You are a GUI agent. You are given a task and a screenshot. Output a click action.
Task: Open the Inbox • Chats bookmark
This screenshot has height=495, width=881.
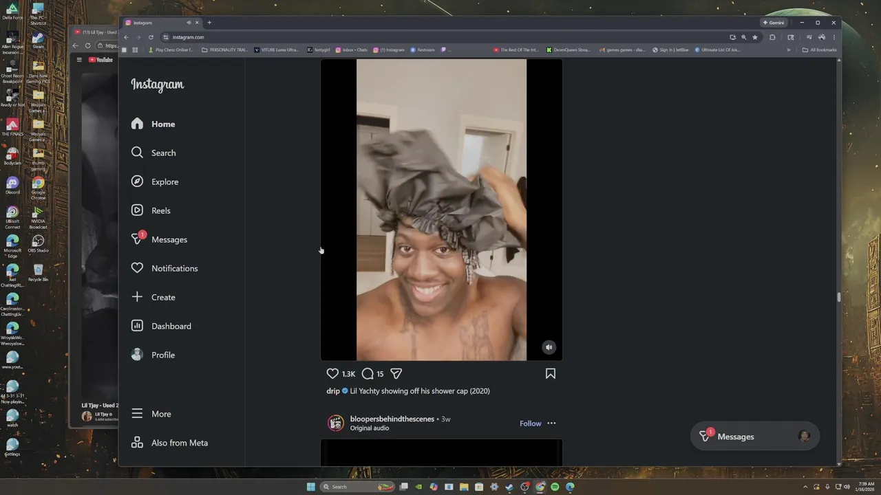(x=351, y=49)
